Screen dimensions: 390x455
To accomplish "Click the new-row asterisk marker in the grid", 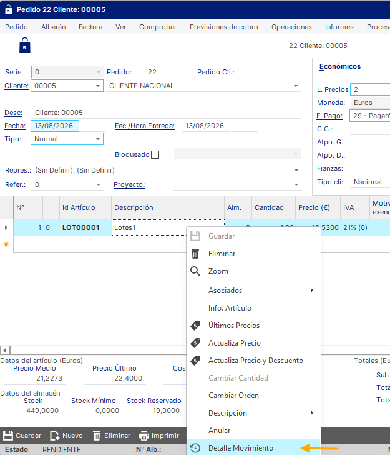I will click(6, 244).
